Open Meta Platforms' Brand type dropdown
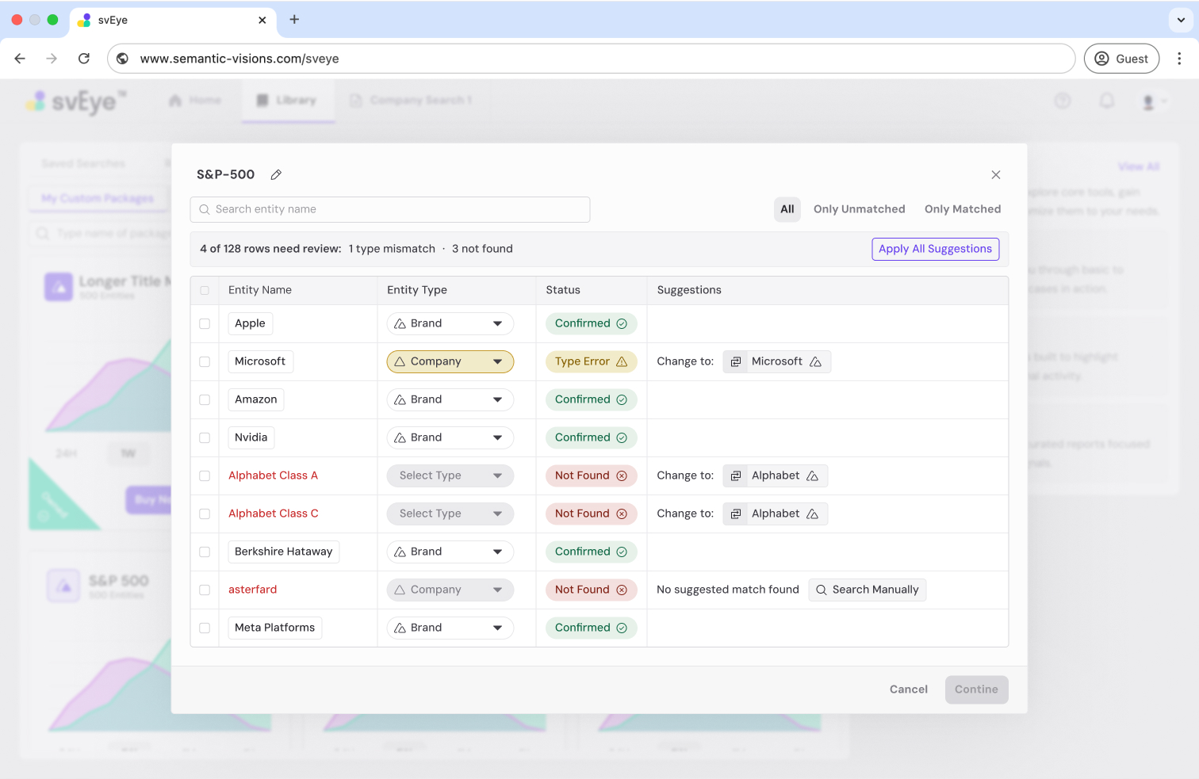The height and width of the screenshot is (779, 1199). click(450, 628)
